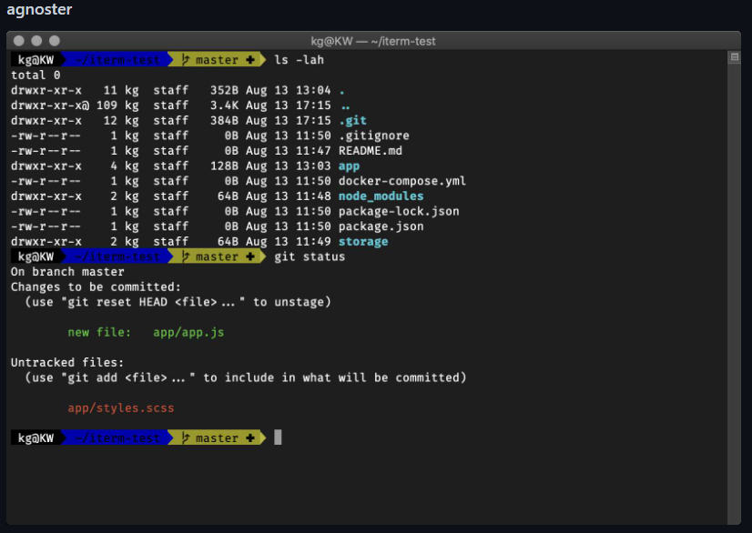Click the '..' parent directory entry
Viewport: 752px width, 533px height.
click(x=345, y=107)
